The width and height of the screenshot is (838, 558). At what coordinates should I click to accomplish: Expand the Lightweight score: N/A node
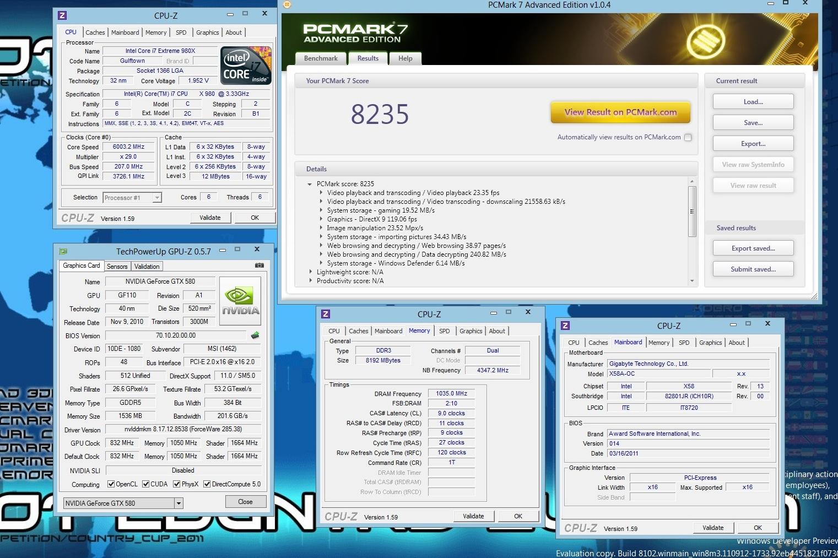(310, 272)
